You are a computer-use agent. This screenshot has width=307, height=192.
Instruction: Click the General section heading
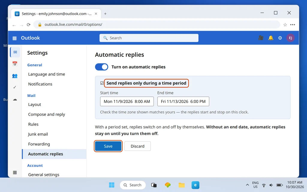[x=35, y=65]
